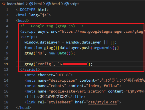Open the css/style.css href link
Image resolution: width=145 pixels, height=110 pixels.
(102, 102)
